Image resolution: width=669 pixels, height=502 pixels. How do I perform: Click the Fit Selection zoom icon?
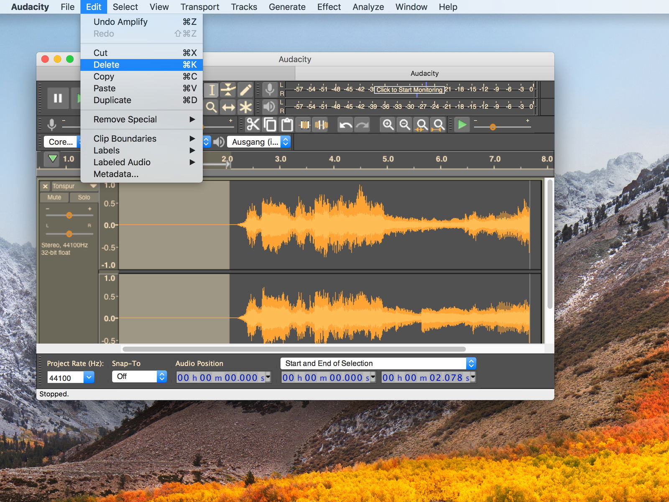421,125
